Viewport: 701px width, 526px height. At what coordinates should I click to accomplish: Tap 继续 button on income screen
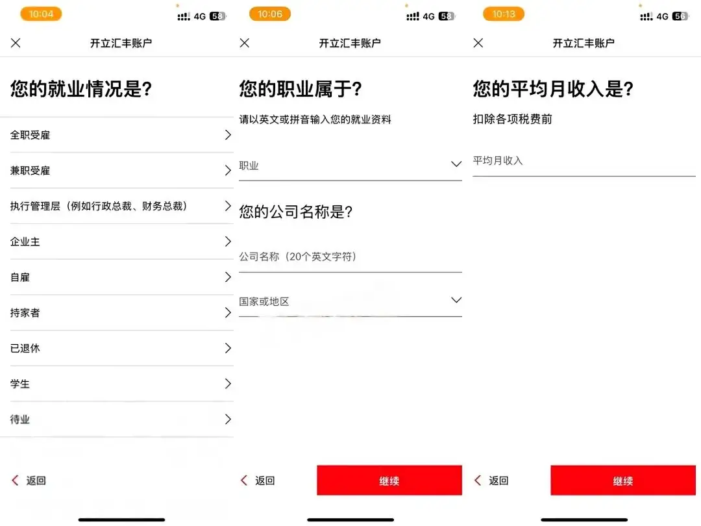pyautogui.click(x=623, y=481)
